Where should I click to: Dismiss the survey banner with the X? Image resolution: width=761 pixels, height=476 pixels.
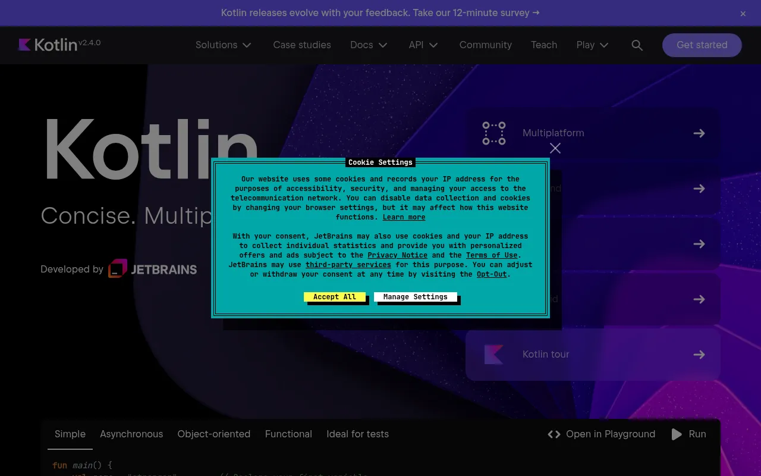743,14
